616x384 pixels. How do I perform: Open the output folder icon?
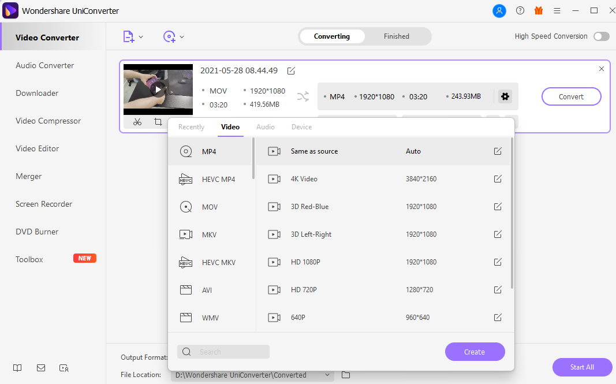pos(346,375)
